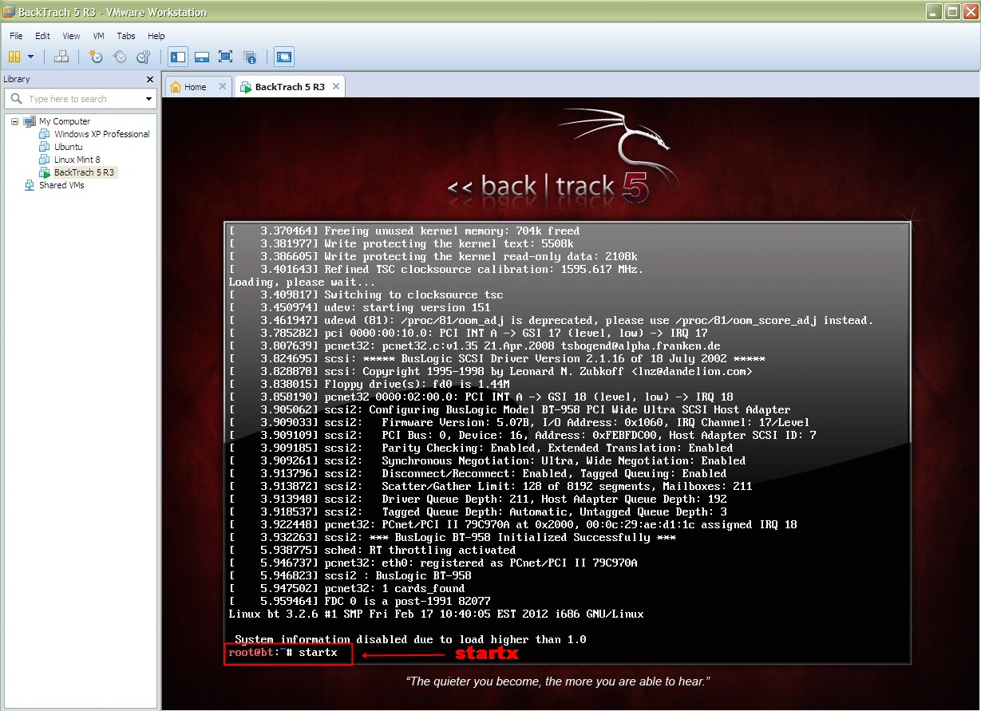Screen dimensions: 981x711
Task: Open the power options dropdown arrow
Action: tap(31, 57)
